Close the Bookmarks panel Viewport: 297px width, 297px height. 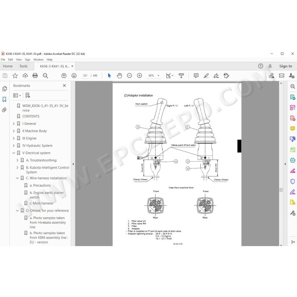[x=64, y=85]
